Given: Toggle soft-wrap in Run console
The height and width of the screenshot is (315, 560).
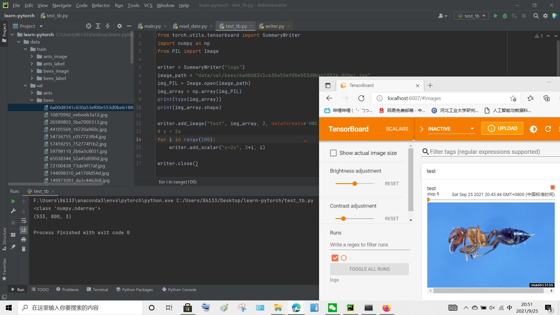Looking at the screenshot, I should 24,220.
